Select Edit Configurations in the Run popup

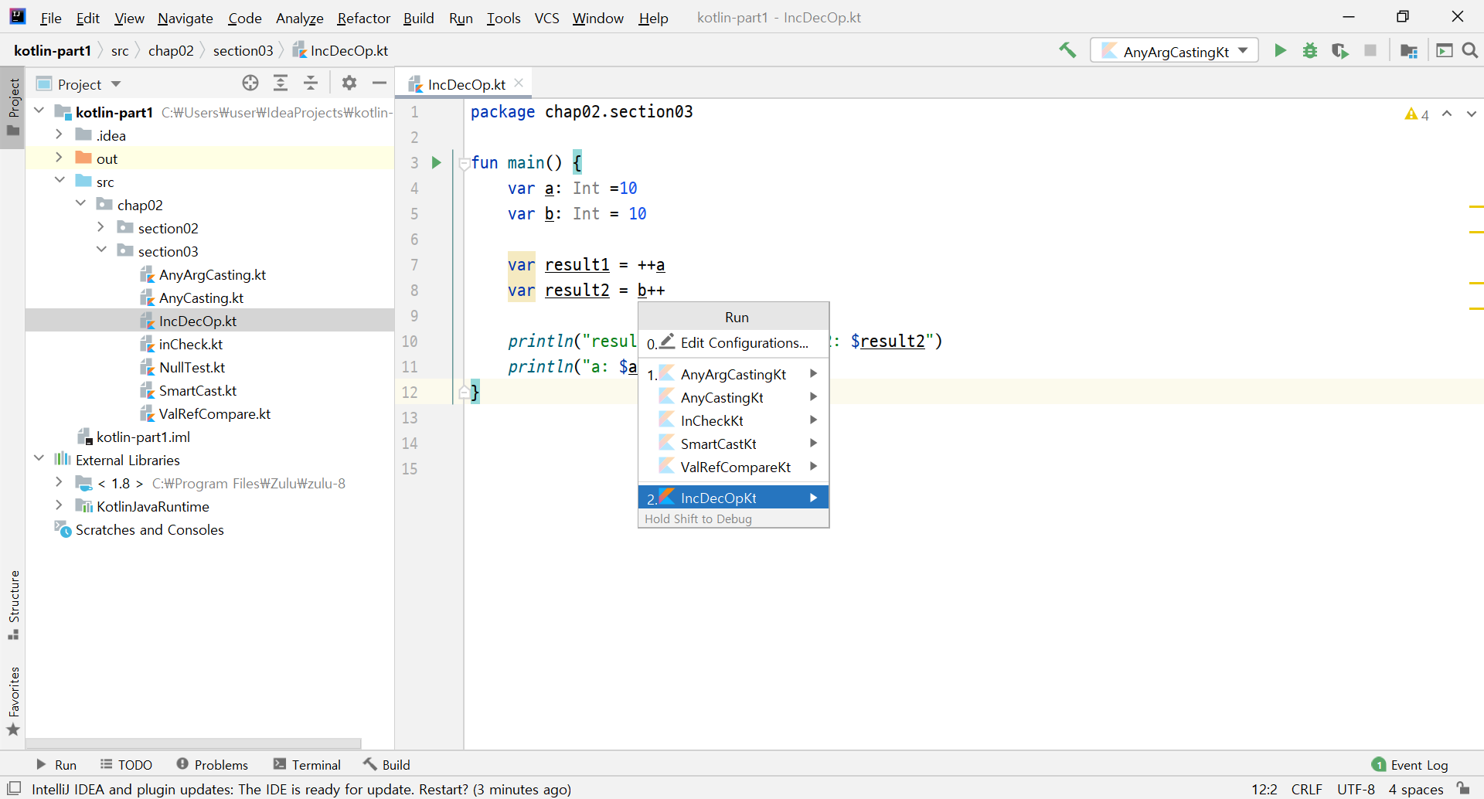click(x=733, y=342)
